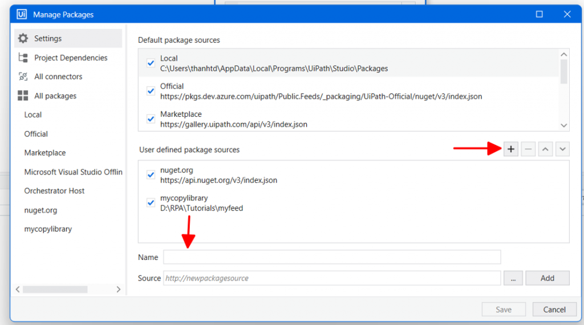Select the Official feed in sidebar

point(36,133)
